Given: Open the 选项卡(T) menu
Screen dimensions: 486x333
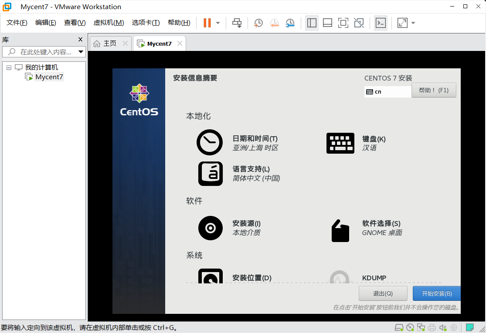Looking at the screenshot, I should pyautogui.click(x=146, y=23).
